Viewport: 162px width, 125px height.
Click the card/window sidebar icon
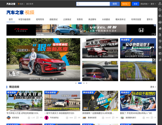tap(160, 53)
